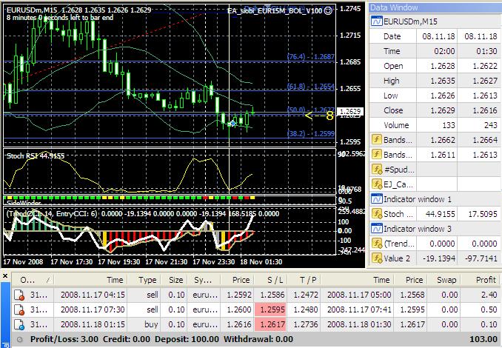Click the Bands indicator icon with value 1.2662
Image resolution: width=502 pixels, height=348 pixels.
tap(376, 140)
